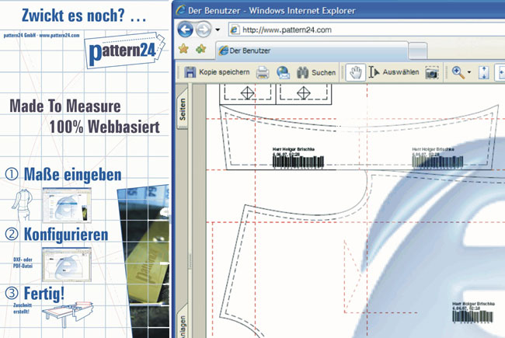Expand the zoom tool dropdown arrow
Image resolution: width=505 pixels, height=338 pixels.
468,73
